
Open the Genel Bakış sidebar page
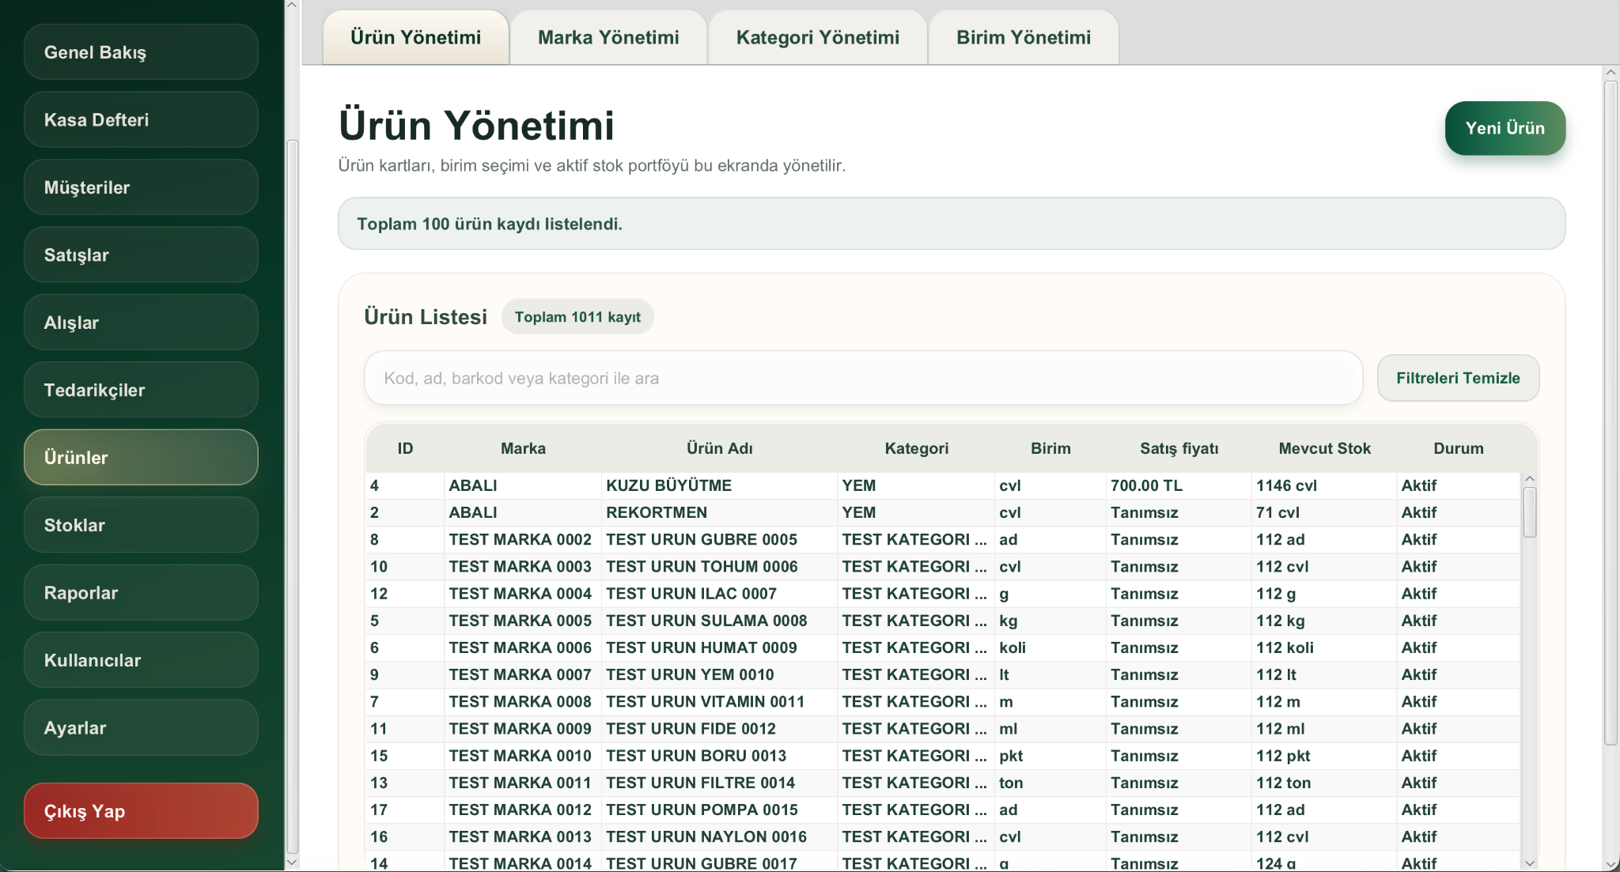click(x=141, y=52)
